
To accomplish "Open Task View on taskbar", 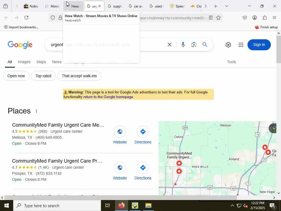I will pos(108,206).
